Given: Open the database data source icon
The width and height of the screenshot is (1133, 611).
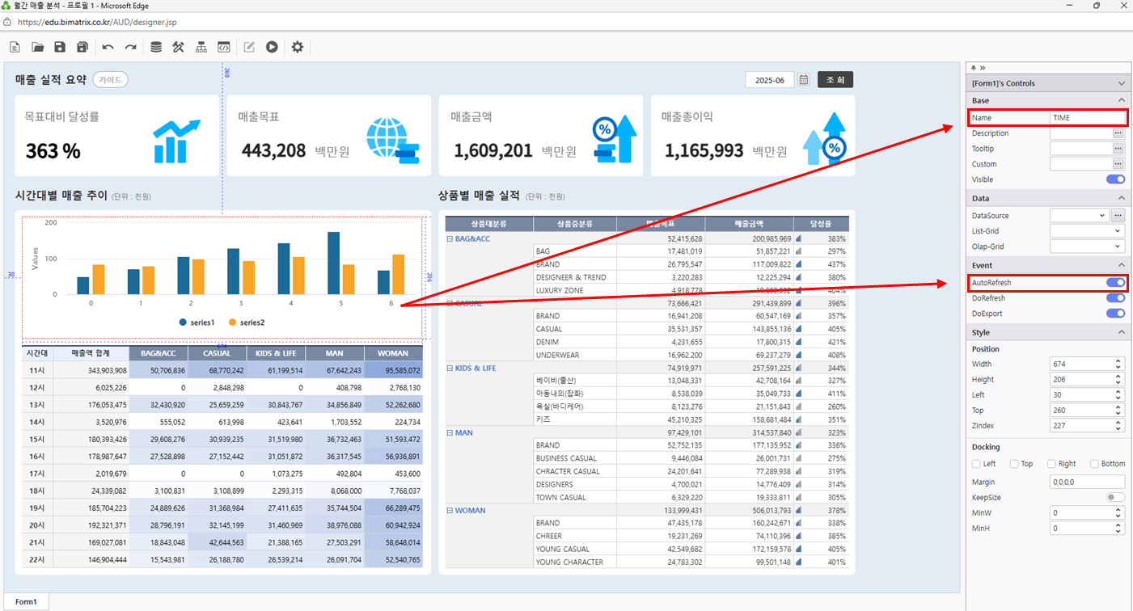Looking at the screenshot, I should [x=156, y=48].
